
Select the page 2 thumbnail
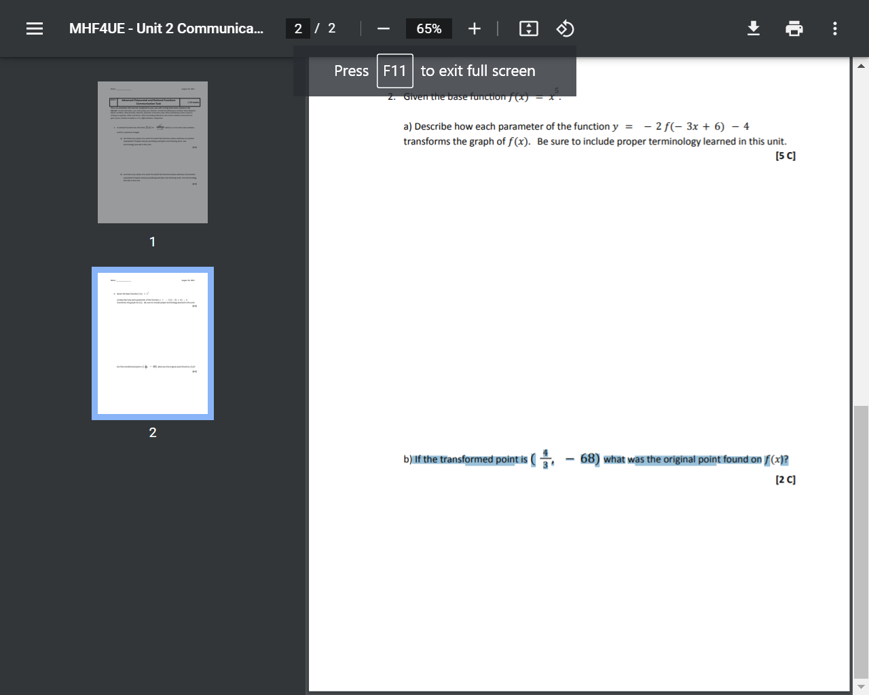[152, 343]
